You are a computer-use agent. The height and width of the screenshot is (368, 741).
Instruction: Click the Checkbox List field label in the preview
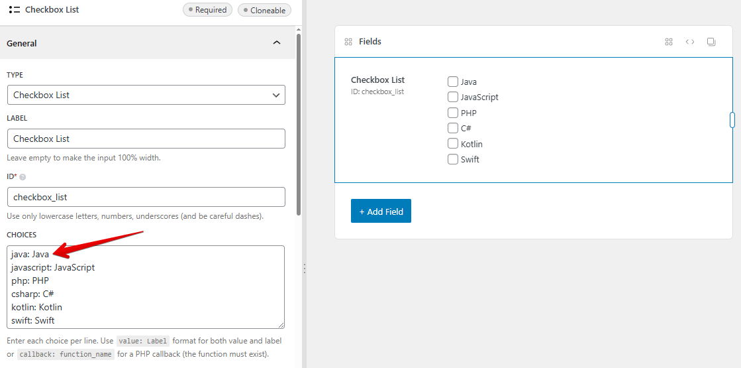click(377, 80)
